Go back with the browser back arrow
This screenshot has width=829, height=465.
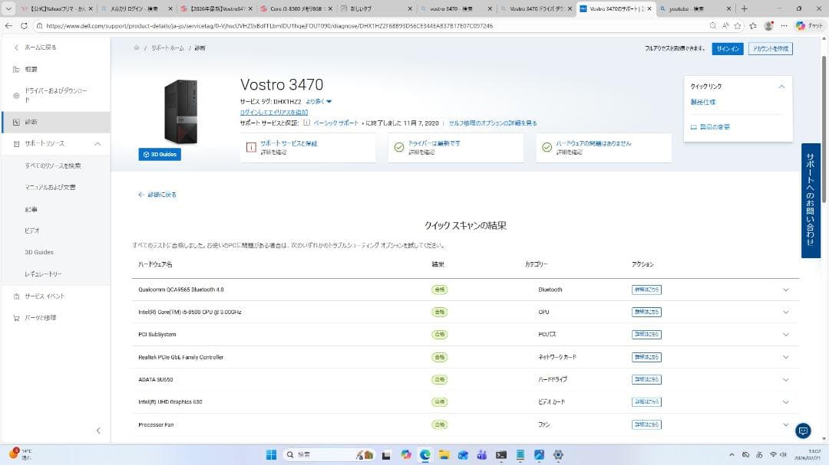pyautogui.click(x=8, y=25)
